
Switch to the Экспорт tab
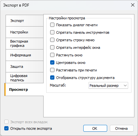point(25,21)
